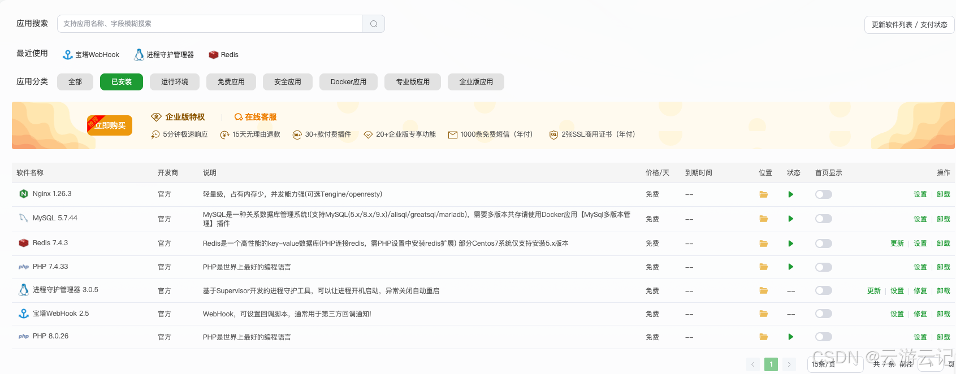This screenshot has height=374, width=956.
Task: Click the PHP 8.0.26 logo icon
Action: (24, 336)
